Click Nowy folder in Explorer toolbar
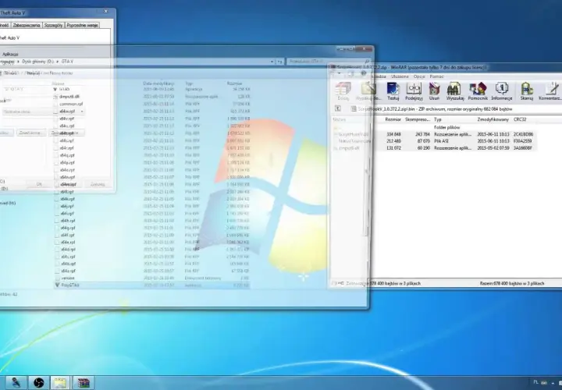The height and width of the screenshot is (390, 562). [x=62, y=73]
